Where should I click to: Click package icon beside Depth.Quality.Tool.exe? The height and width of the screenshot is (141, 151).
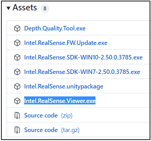17,28
